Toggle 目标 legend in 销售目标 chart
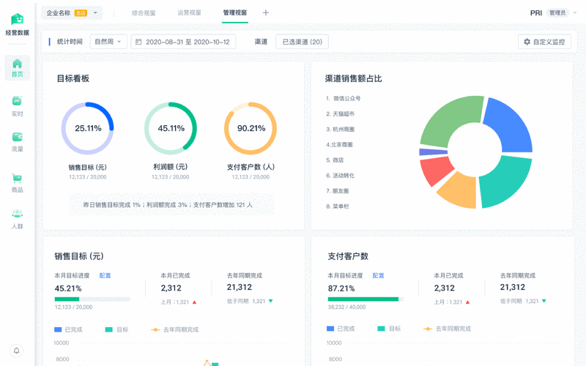586x366 pixels. tap(116, 329)
